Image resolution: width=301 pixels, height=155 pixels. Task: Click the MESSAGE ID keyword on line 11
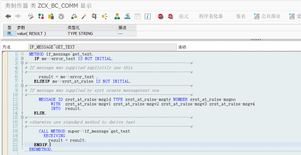51,100
